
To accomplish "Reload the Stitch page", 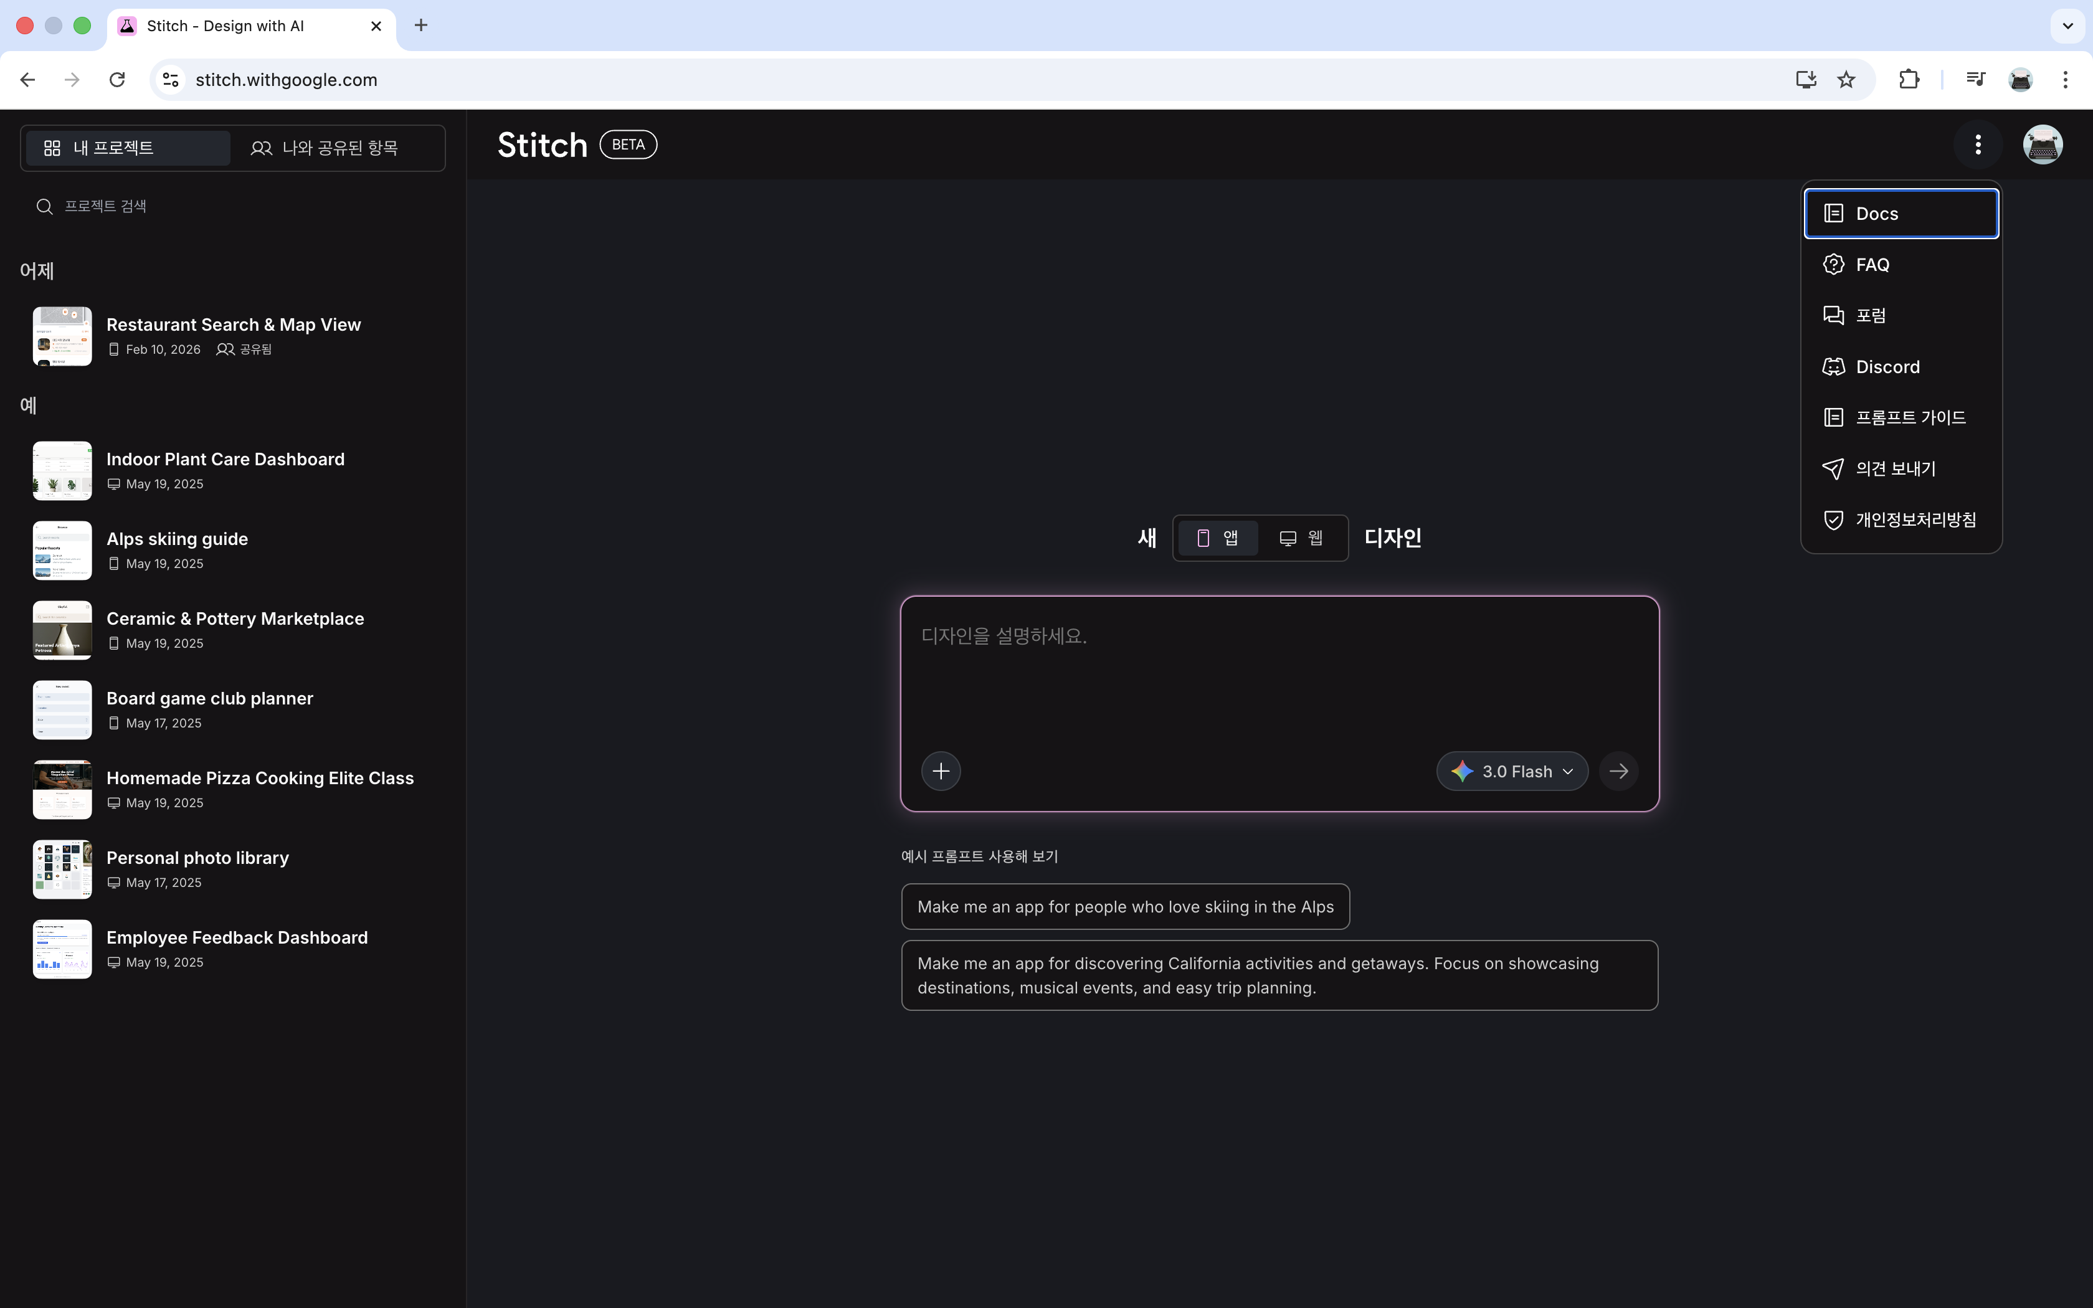I will click(118, 80).
